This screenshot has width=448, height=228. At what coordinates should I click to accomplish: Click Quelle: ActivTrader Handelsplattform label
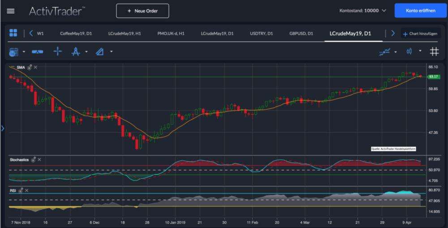click(x=393, y=149)
